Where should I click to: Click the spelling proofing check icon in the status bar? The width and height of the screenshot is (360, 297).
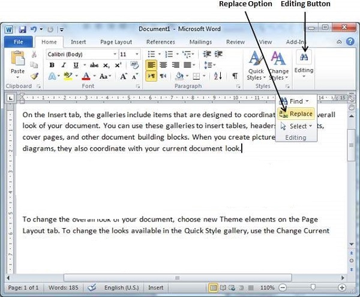click(92, 287)
